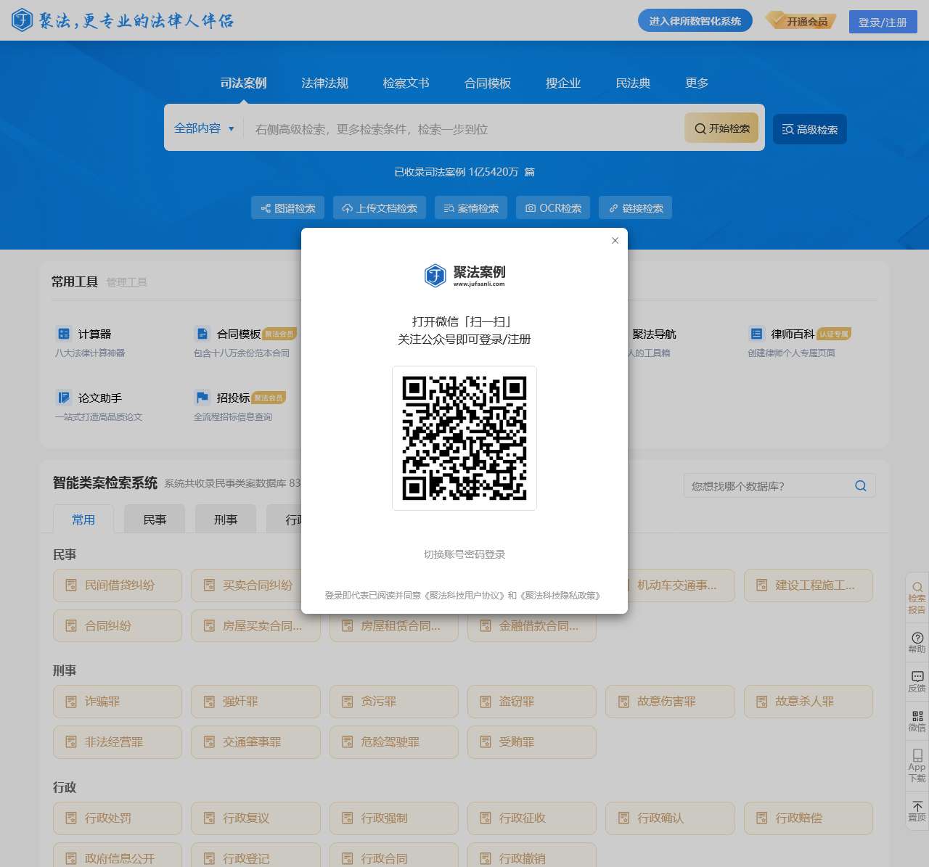
Task: Click the 建设工程施工 document icon
Action: (x=761, y=585)
